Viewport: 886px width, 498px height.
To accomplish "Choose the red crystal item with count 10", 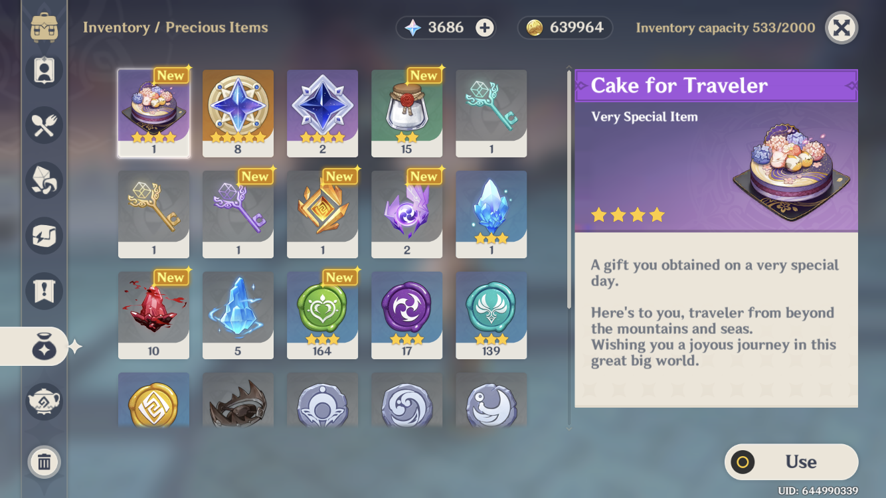I will point(153,315).
